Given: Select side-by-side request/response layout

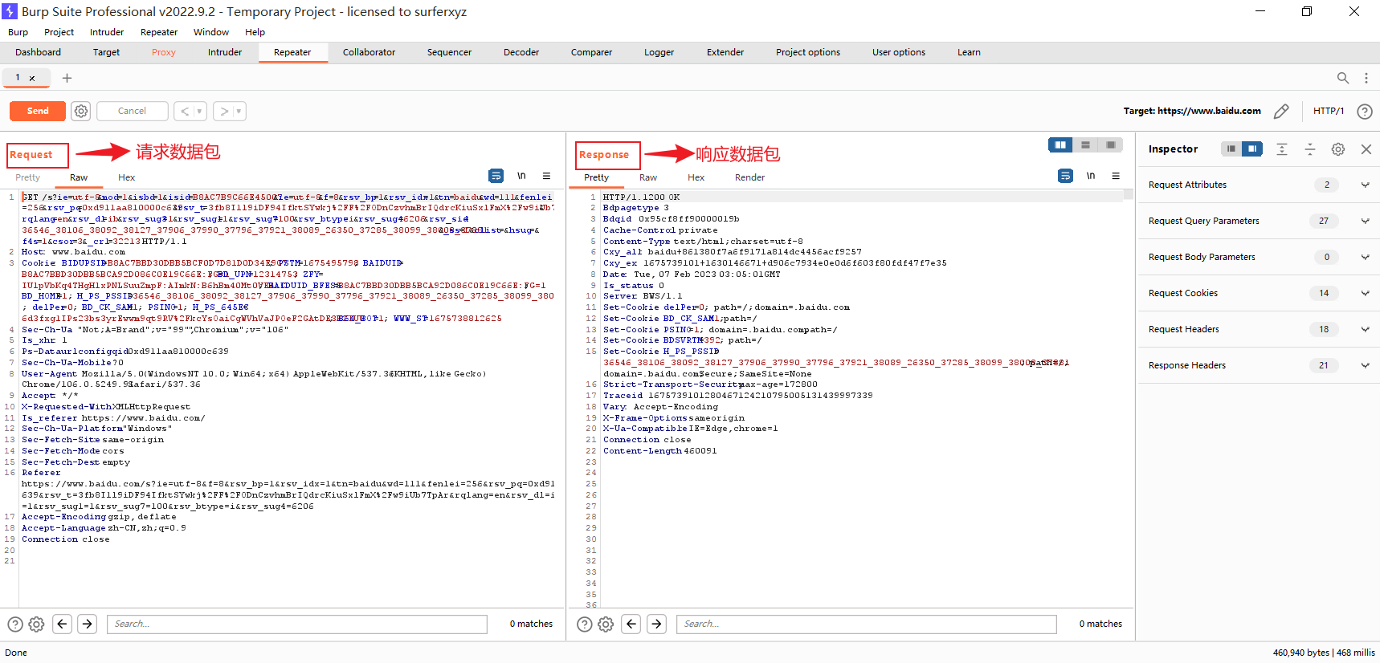Looking at the screenshot, I should (x=1060, y=144).
